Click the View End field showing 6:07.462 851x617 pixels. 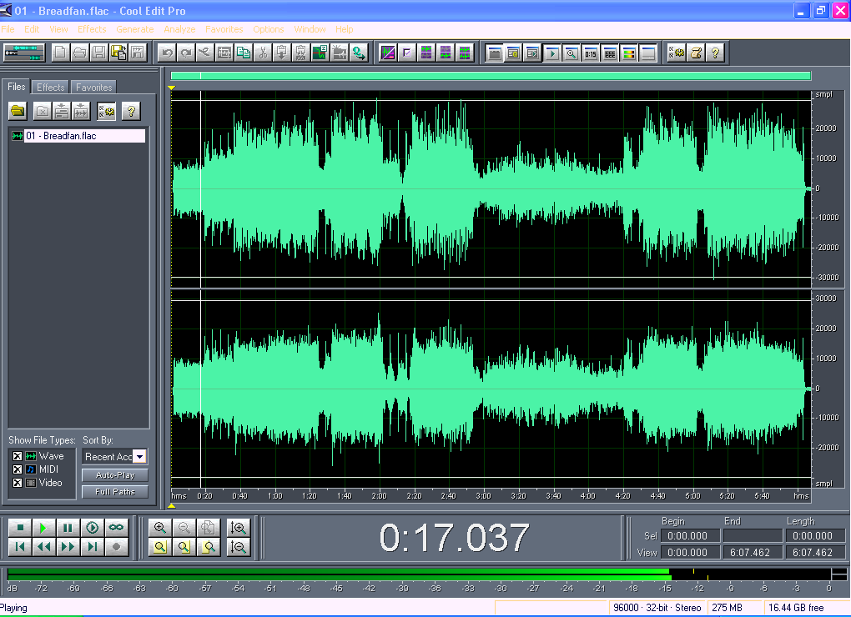click(x=753, y=553)
